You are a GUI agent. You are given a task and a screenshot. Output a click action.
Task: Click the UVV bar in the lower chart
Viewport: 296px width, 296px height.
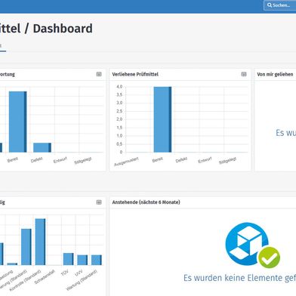(x=82, y=260)
